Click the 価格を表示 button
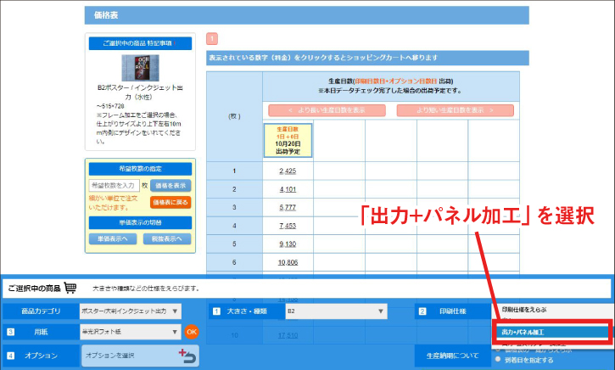 click(171, 185)
